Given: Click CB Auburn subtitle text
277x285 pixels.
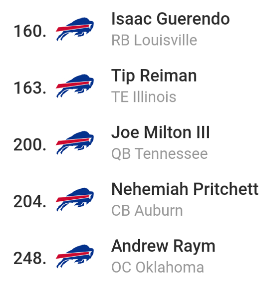Looking at the screenshot, I should tap(147, 210).
